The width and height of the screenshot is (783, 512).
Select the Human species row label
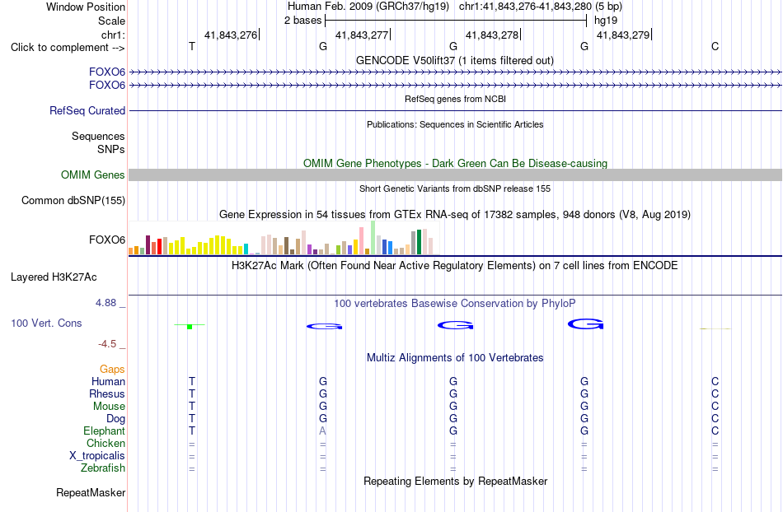click(x=108, y=381)
